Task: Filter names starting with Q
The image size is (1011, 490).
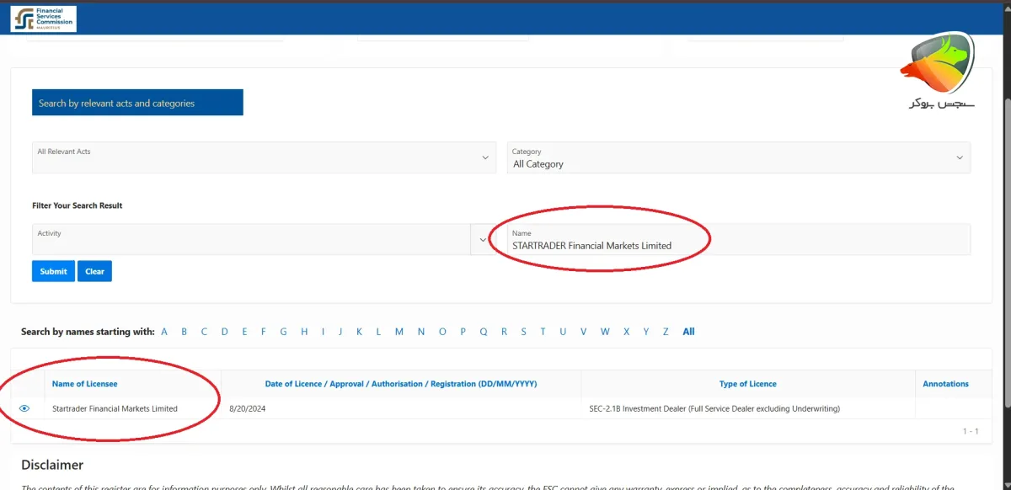Action: click(x=484, y=332)
